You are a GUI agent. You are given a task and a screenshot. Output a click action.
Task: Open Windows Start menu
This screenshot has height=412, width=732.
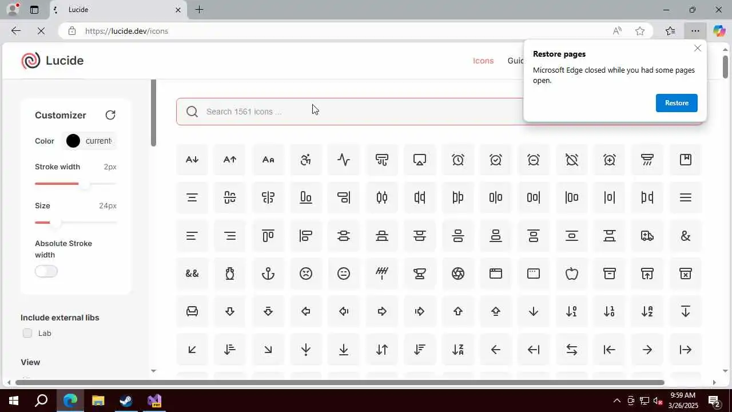point(14,401)
